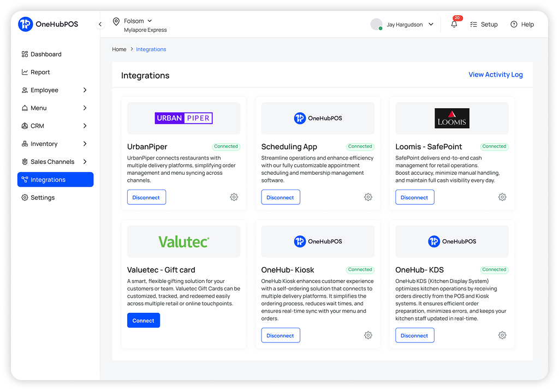Disconnect the OneHub- Kiosk integration

click(x=281, y=335)
